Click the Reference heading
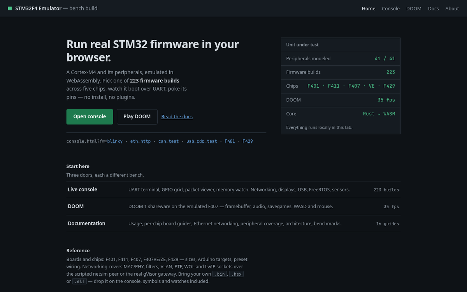 click(x=78, y=250)
